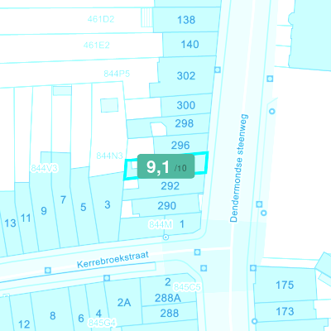
Task: Select building parcel 296
Action: tap(180, 145)
